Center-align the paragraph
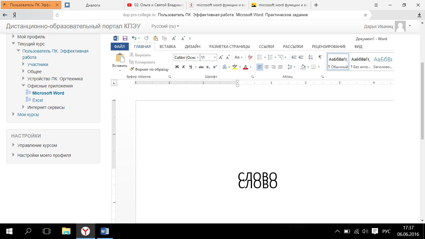425x239 pixels. click(x=267, y=67)
